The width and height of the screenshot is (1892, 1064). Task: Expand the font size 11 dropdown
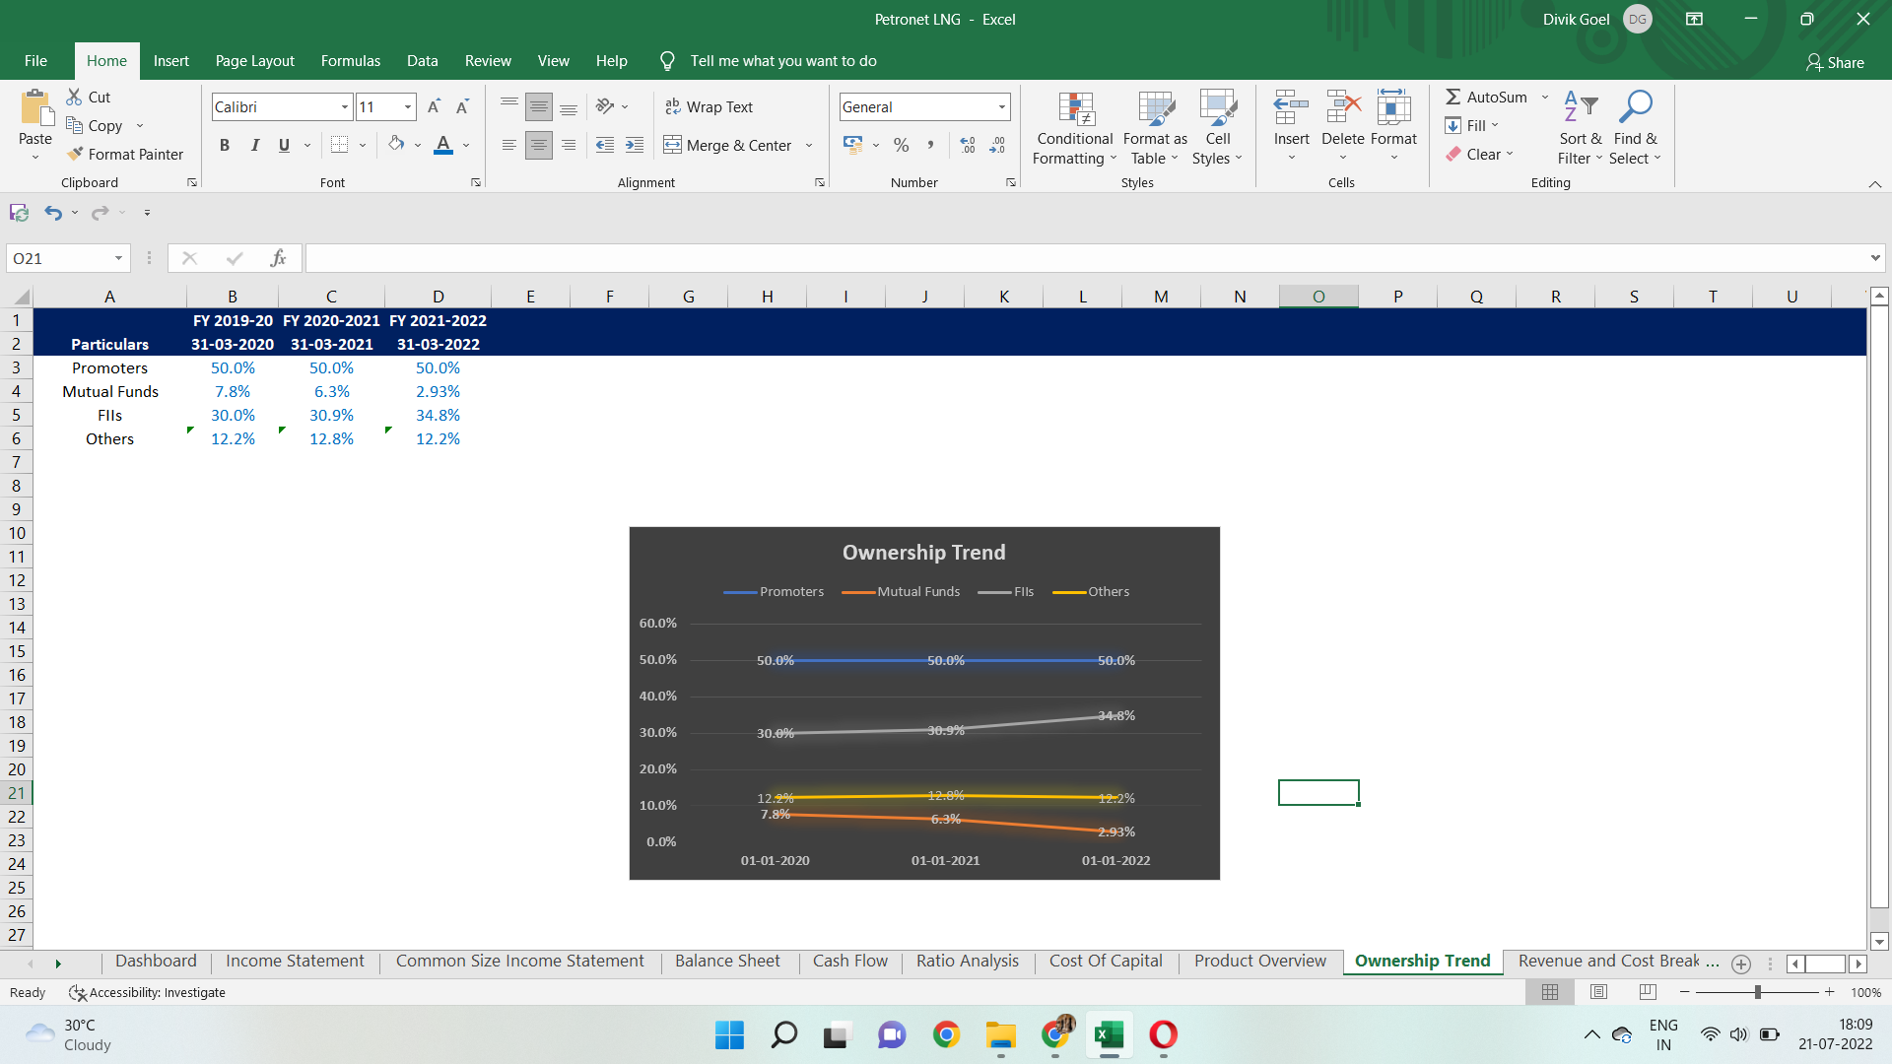pos(408,106)
